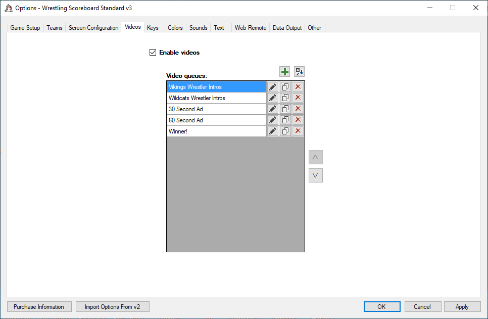
Task: Edit the Winner! queue with its pencil icon
Action: tap(273, 131)
